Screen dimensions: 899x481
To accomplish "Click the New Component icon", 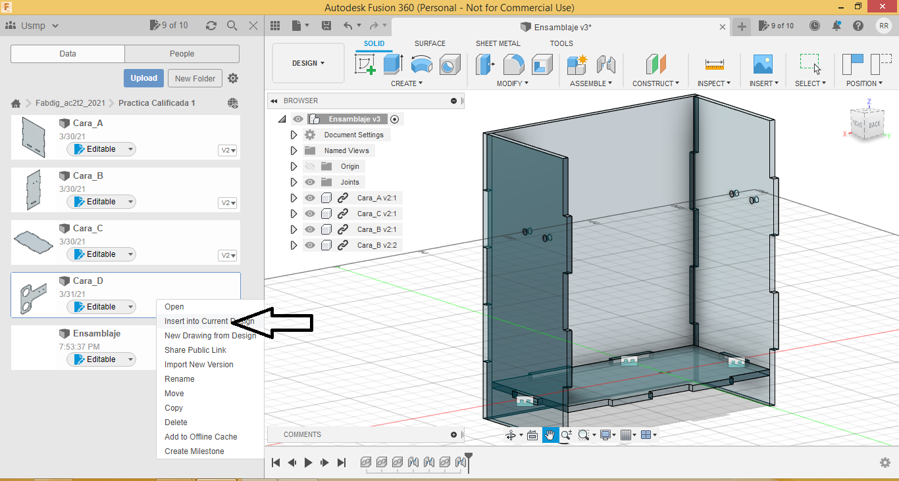I will pos(577,64).
